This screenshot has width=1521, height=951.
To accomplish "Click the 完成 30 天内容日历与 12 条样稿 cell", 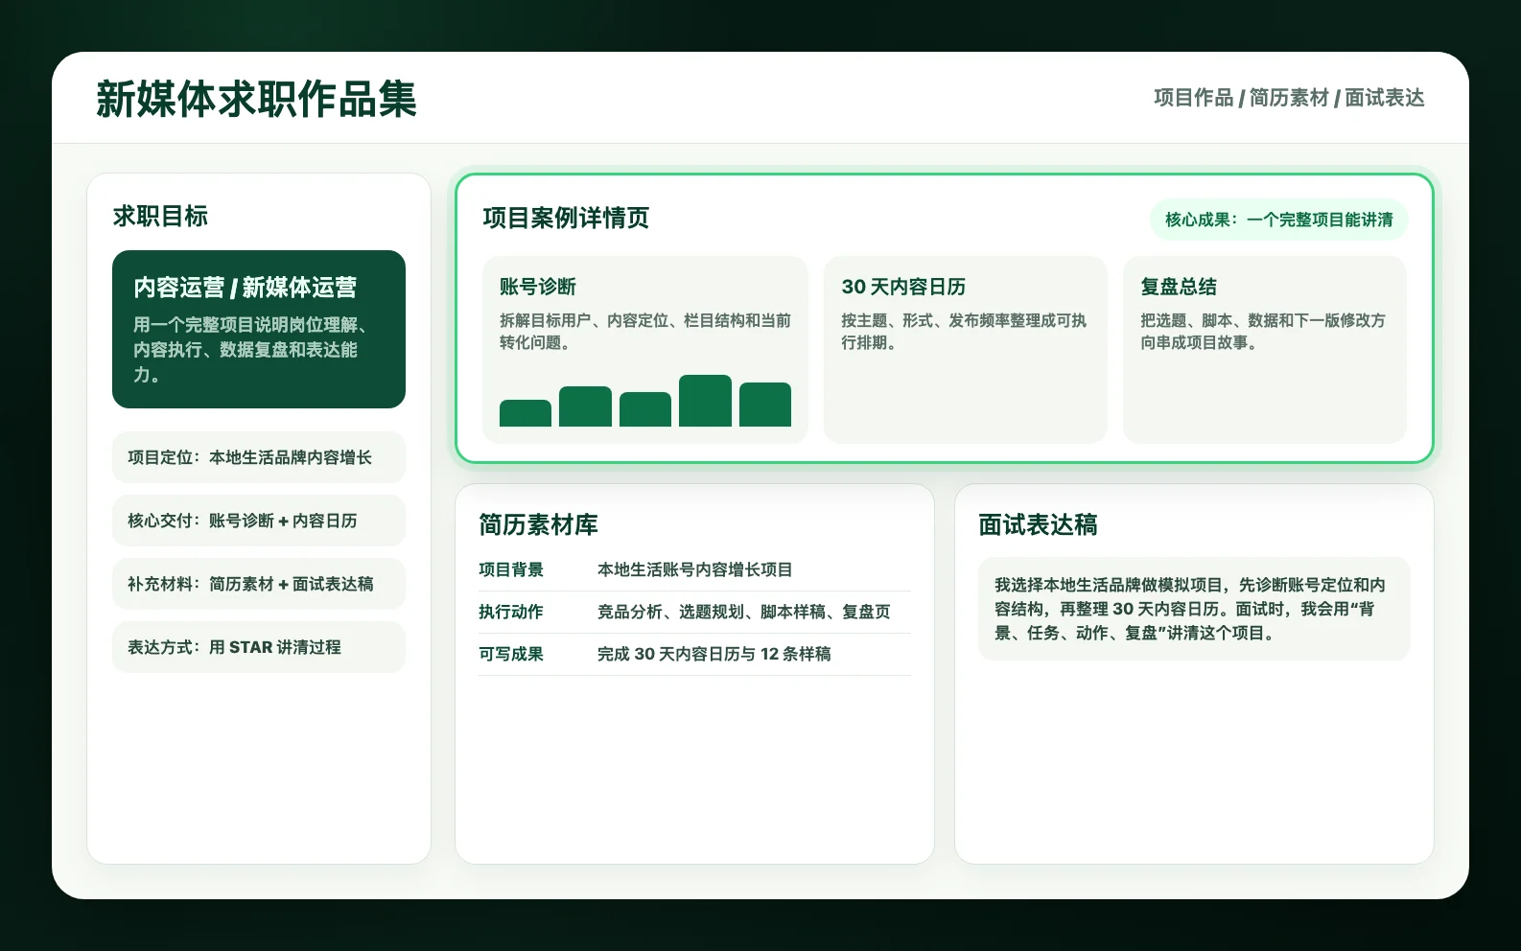I will coord(714,654).
